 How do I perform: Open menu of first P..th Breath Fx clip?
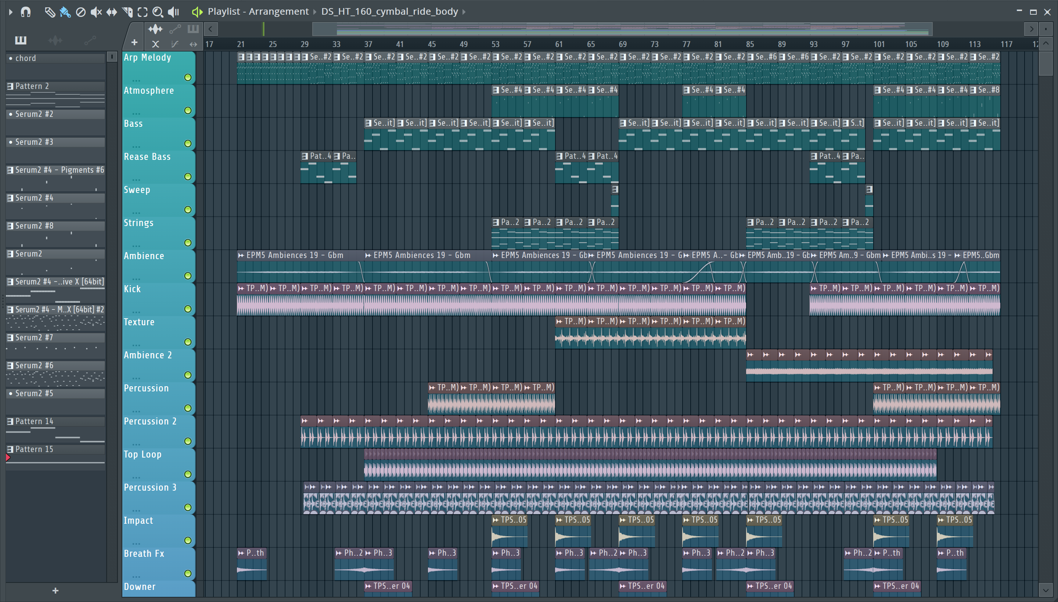(x=241, y=553)
